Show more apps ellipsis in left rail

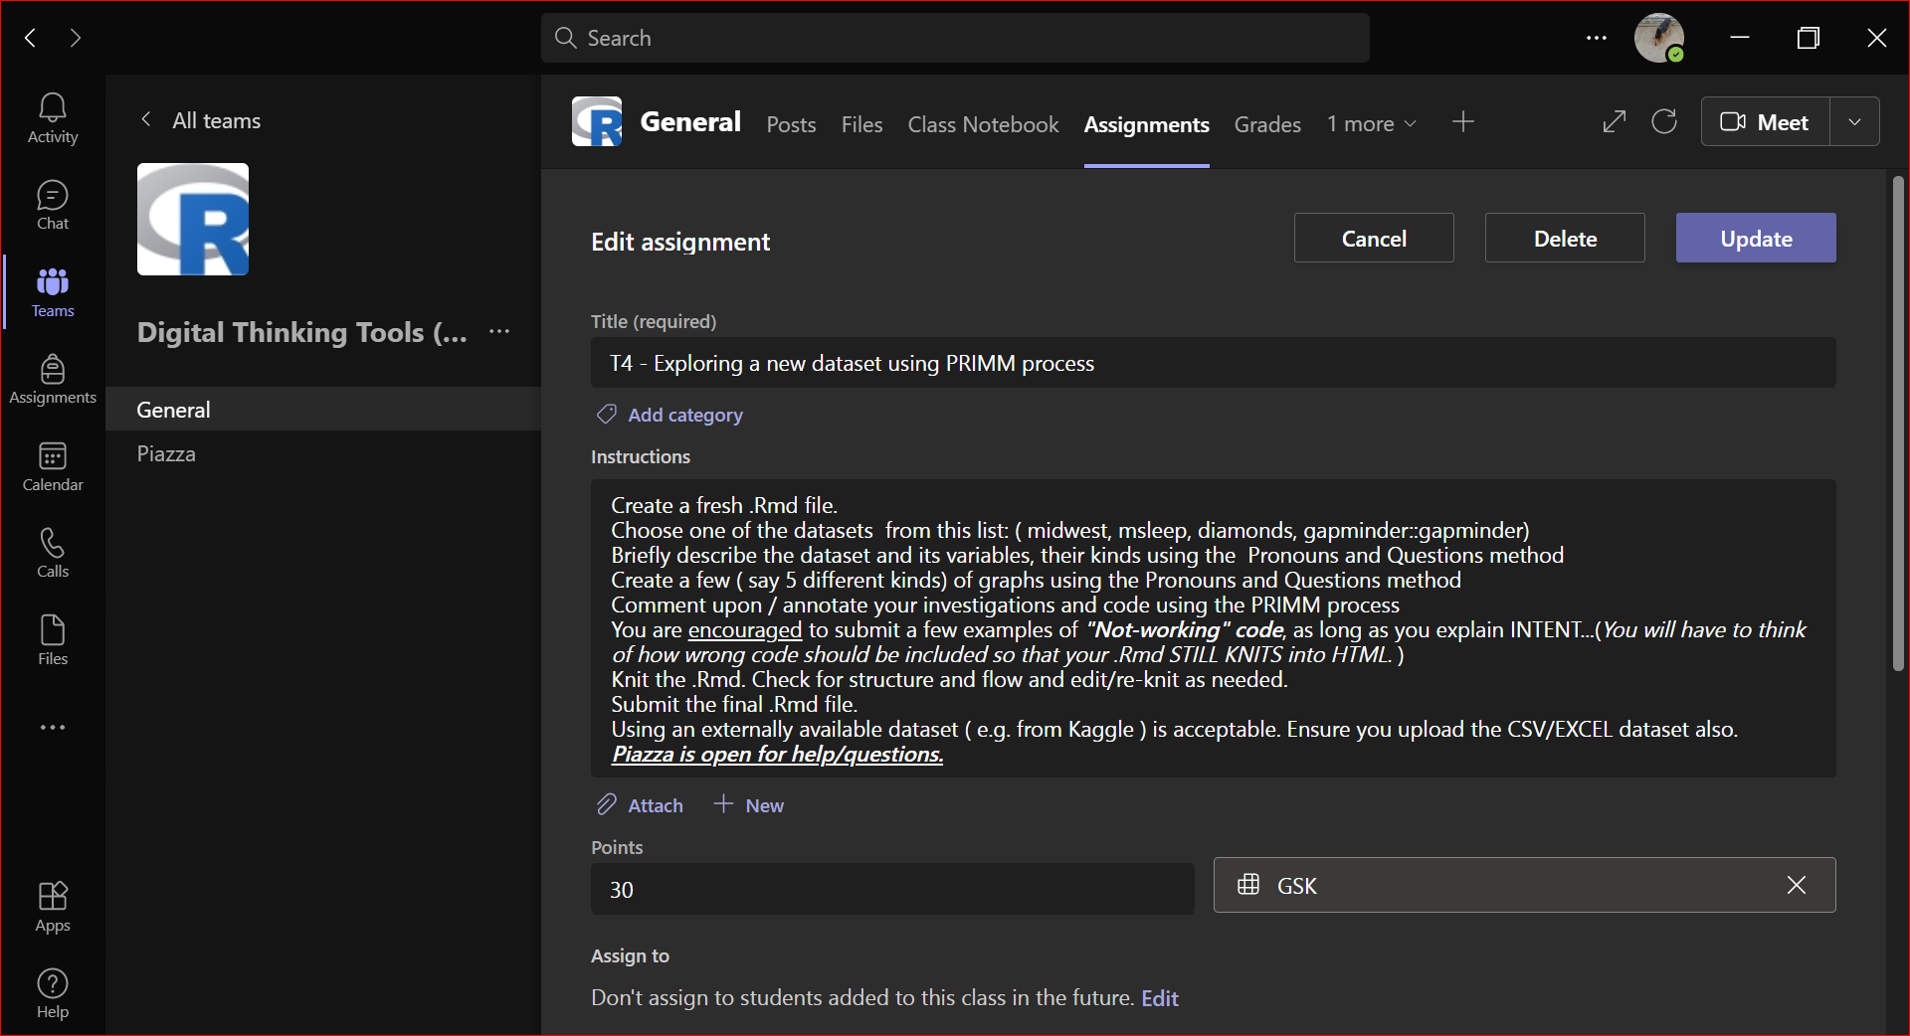point(53,728)
